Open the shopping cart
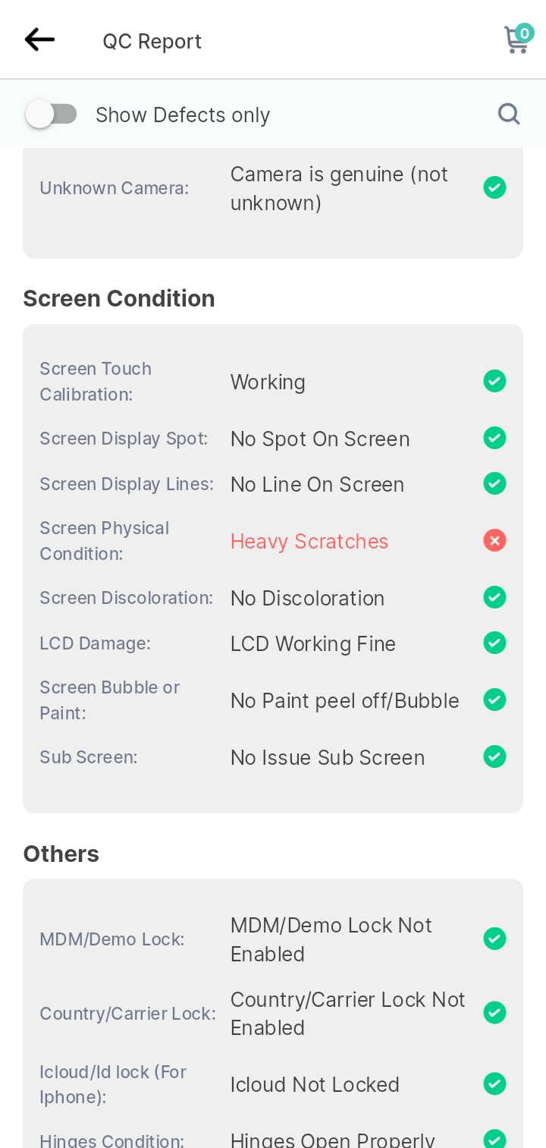Image resolution: width=546 pixels, height=1148 pixels. click(x=518, y=39)
